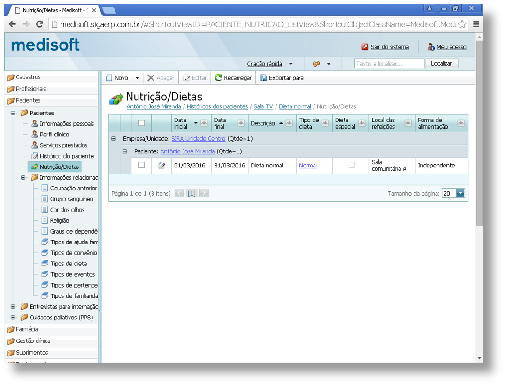Open the Criação rápida dropdown arrow
This screenshot has height=386, width=506.
click(291, 64)
